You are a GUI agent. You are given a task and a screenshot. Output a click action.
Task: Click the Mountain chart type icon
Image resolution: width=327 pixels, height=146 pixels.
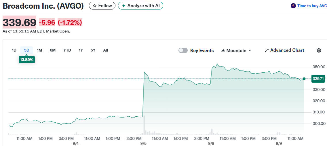point(223,50)
